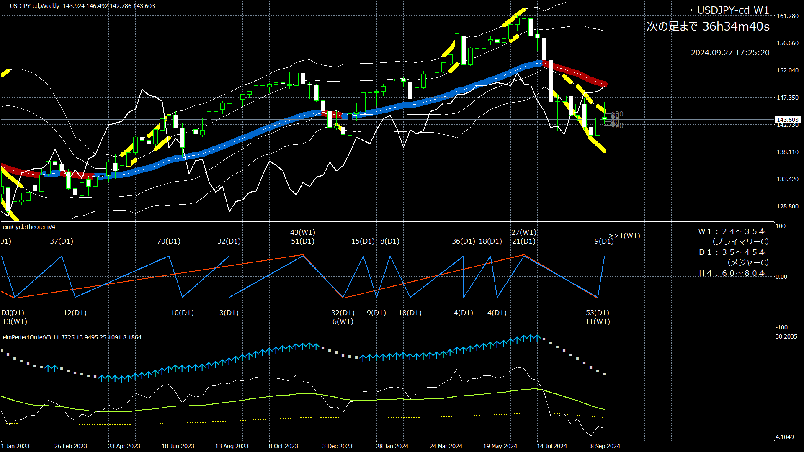Click the 128.800 price axis level

point(788,206)
